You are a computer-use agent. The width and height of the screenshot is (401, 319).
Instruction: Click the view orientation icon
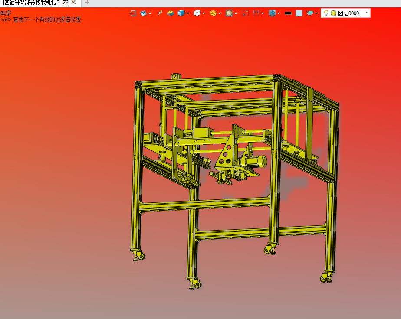(x=143, y=13)
